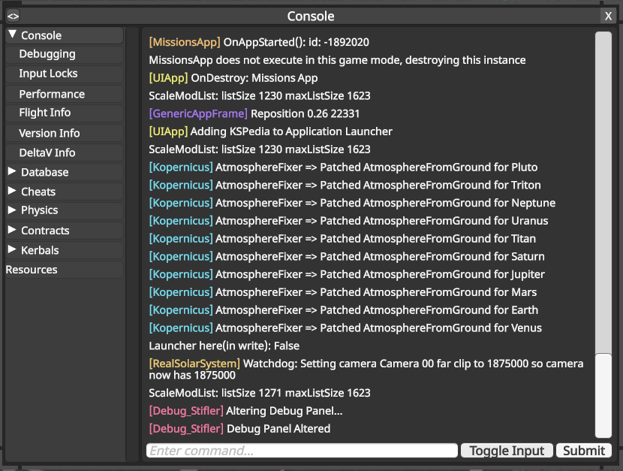Click the MissionsApp OnAppStarted log line
Screen dimensions: 623x471
(x=259, y=42)
